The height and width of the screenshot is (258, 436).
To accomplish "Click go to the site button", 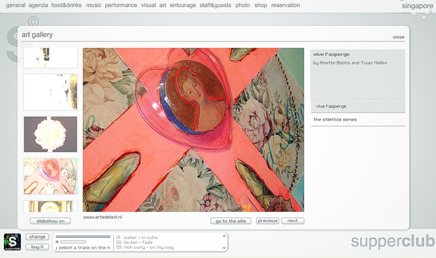I will pyautogui.click(x=231, y=221).
